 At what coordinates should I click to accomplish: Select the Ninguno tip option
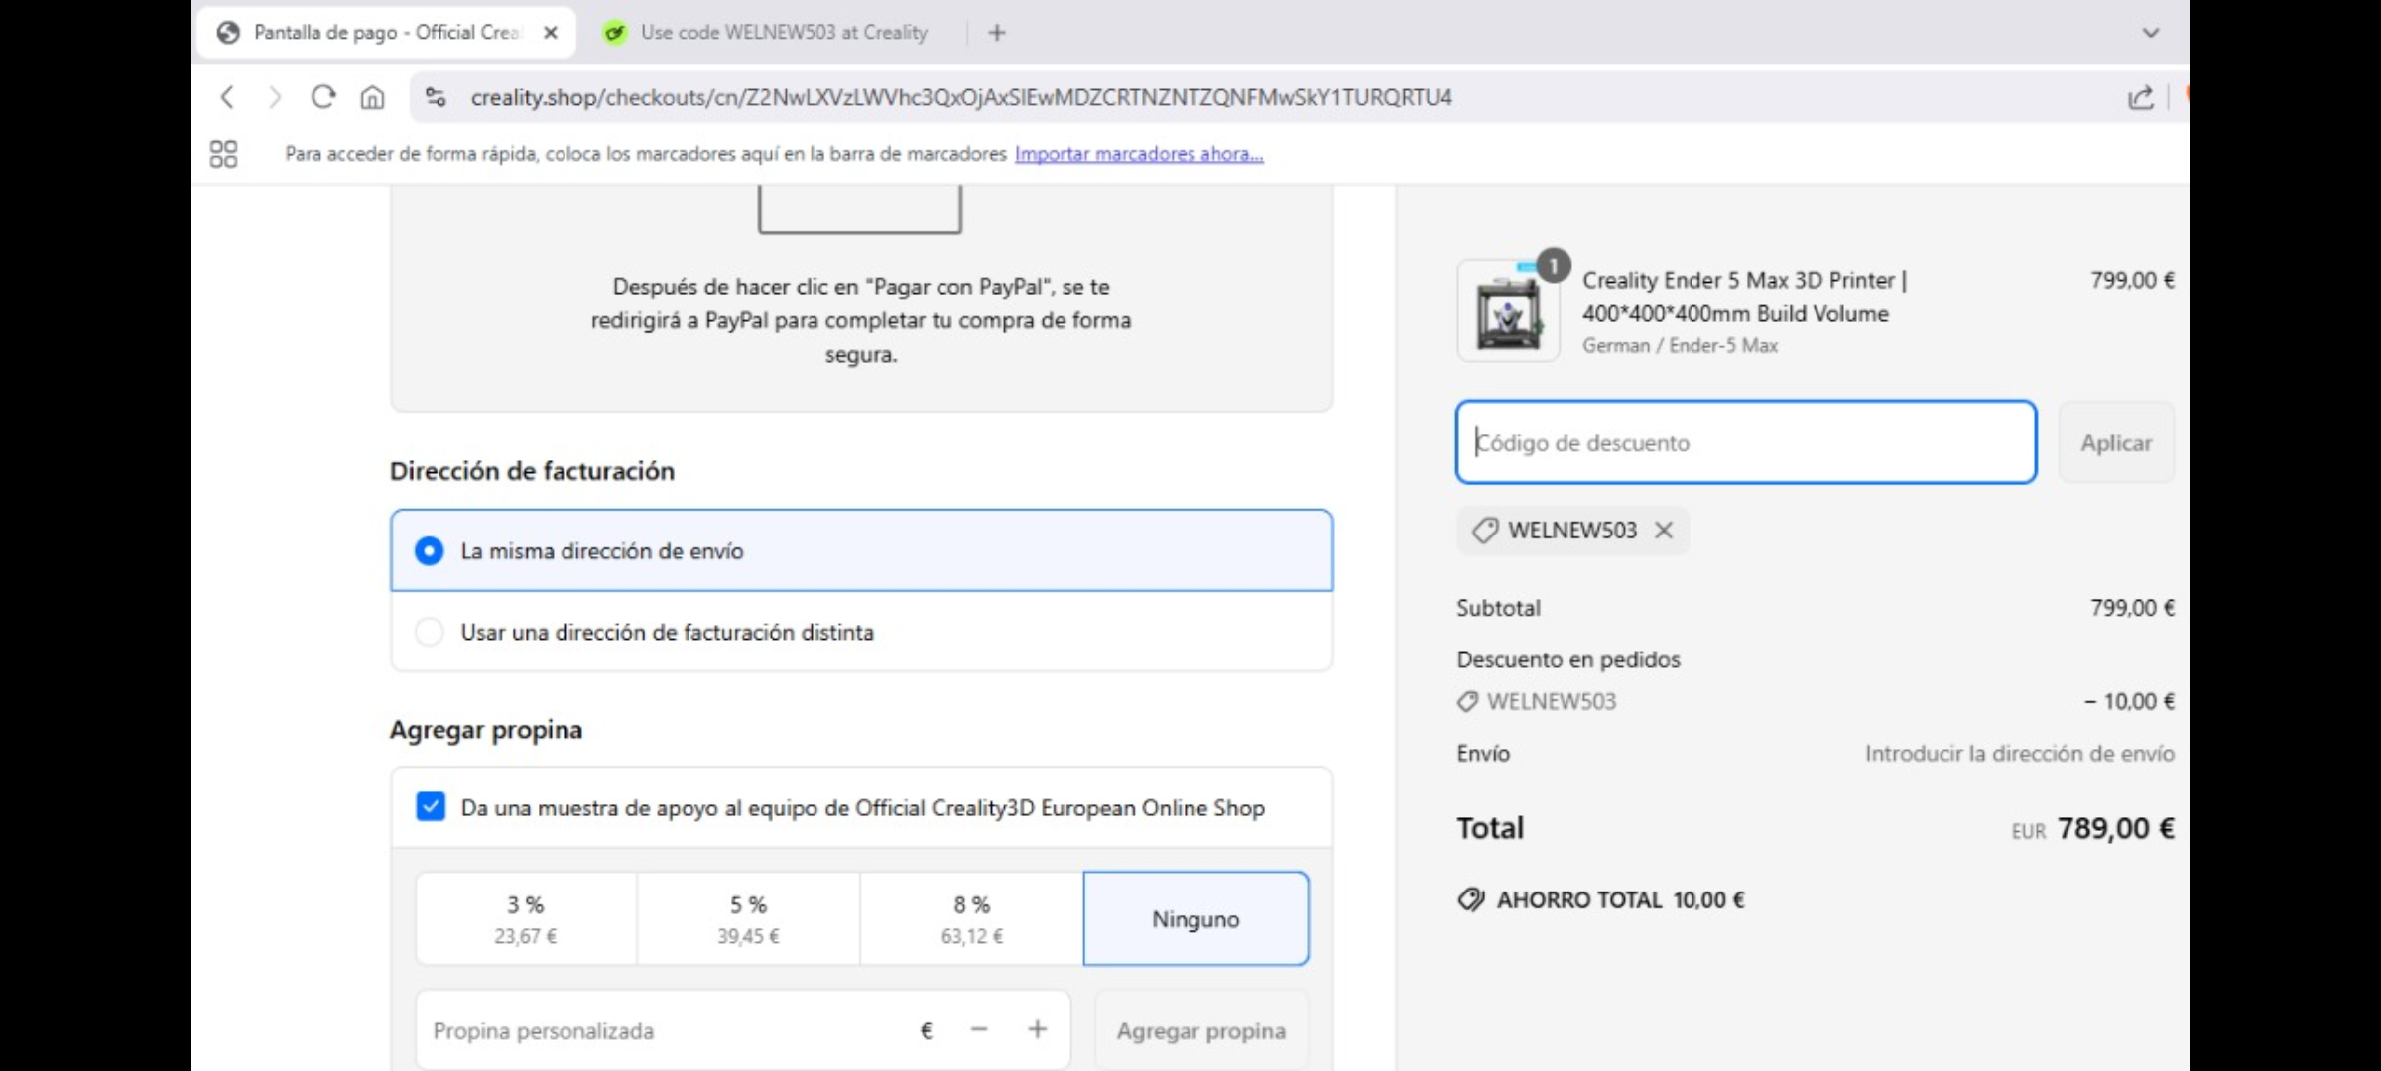pos(1195,918)
